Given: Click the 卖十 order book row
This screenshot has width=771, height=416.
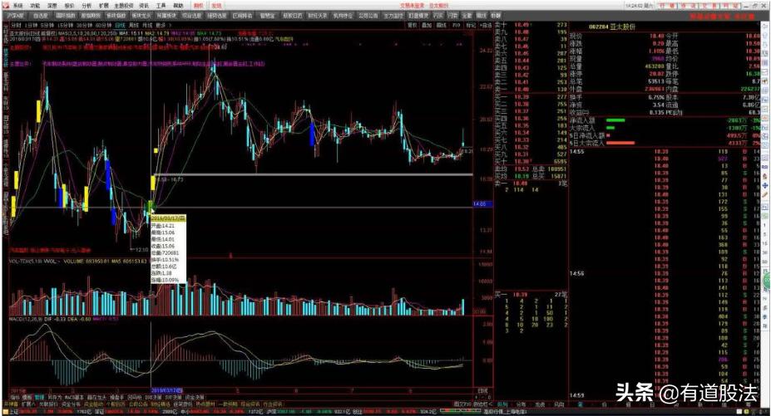Looking at the screenshot, I should coord(531,25).
